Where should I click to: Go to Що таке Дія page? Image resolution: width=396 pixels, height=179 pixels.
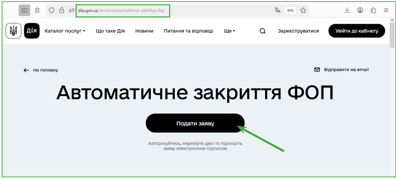point(110,31)
